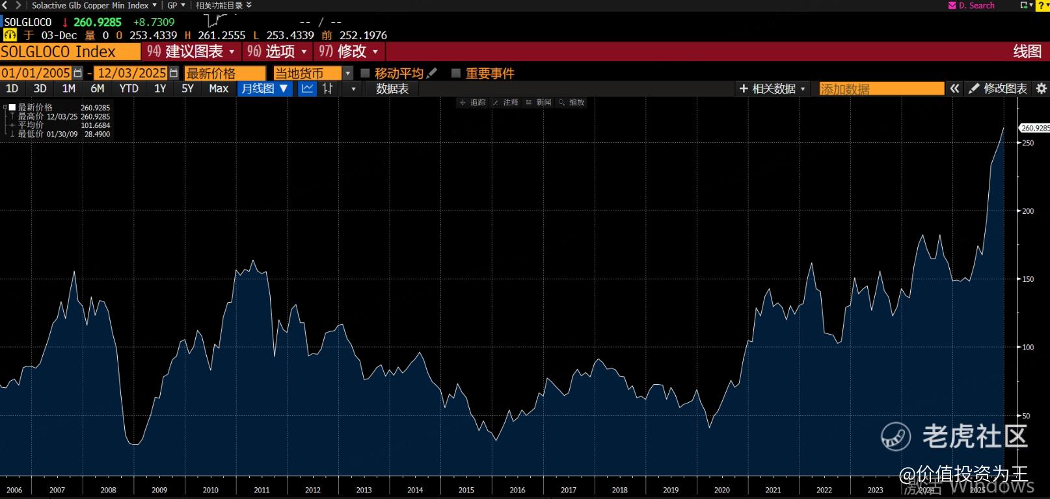
Task: Open the 月线图 periodicity dropdown
Action: (x=265, y=88)
